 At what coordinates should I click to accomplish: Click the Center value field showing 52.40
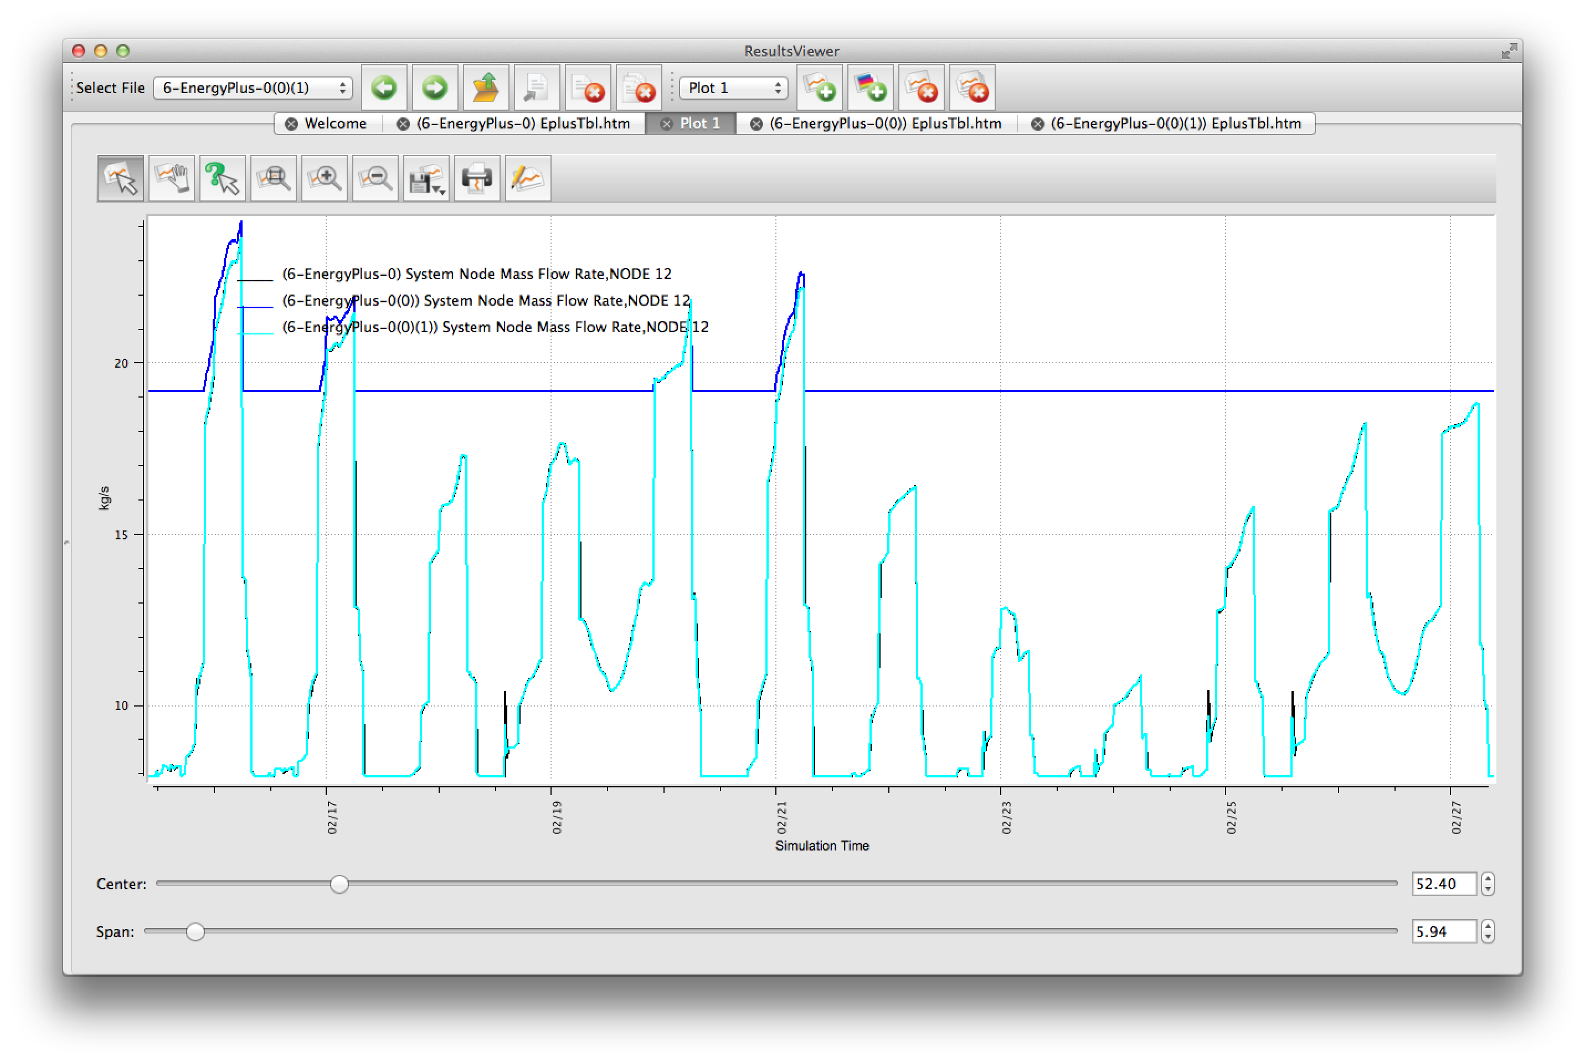[x=1444, y=884]
